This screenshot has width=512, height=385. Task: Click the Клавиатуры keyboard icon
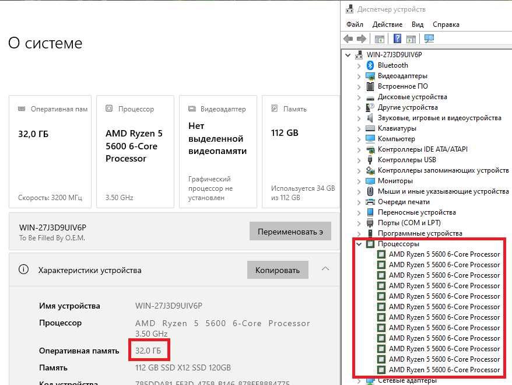pyautogui.click(x=370, y=128)
